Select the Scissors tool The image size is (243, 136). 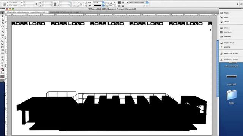[x=2, y=44]
